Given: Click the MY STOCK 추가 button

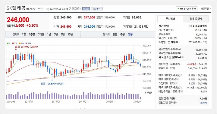Looking at the screenshot, I should click(x=187, y=9).
